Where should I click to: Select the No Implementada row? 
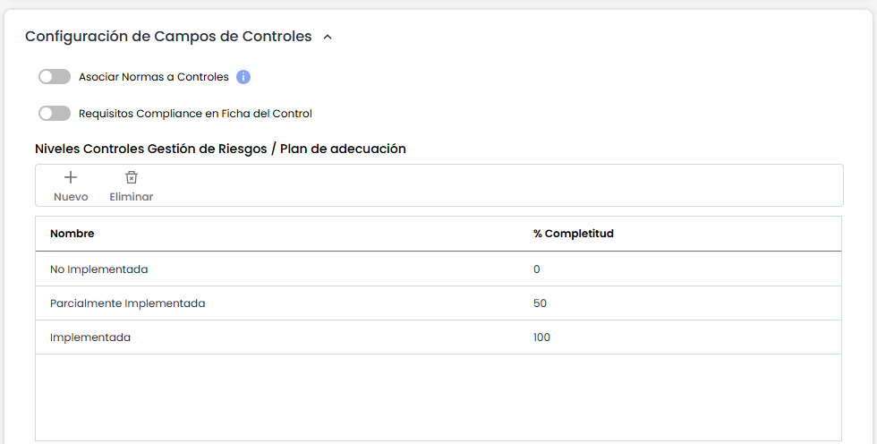click(x=99, y=269)
